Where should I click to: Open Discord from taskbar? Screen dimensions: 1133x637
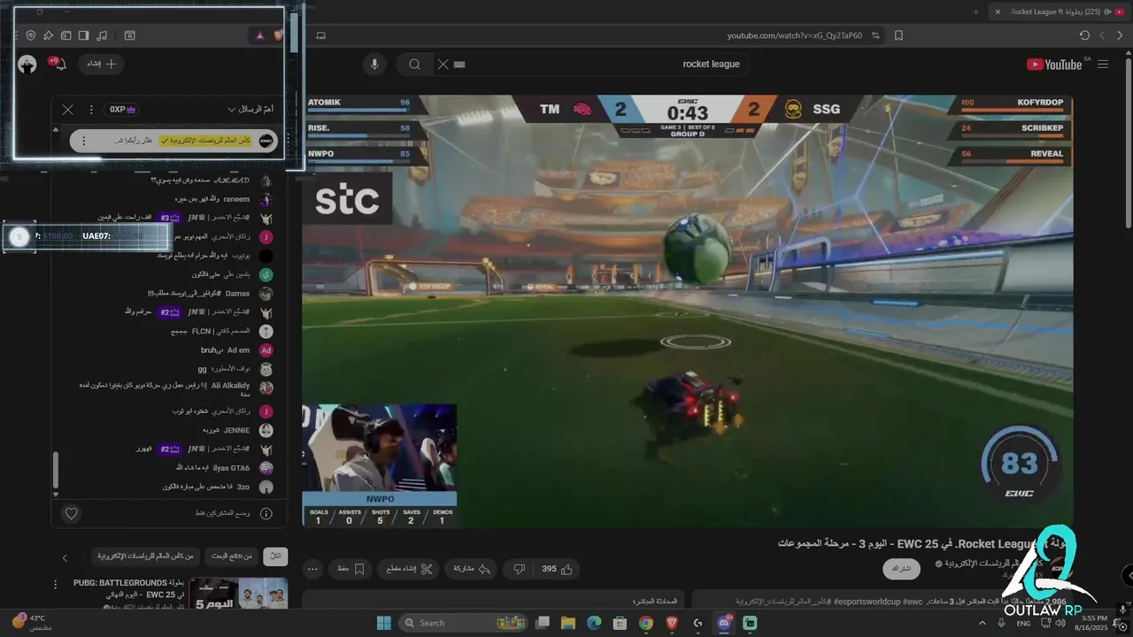point(725,623)
